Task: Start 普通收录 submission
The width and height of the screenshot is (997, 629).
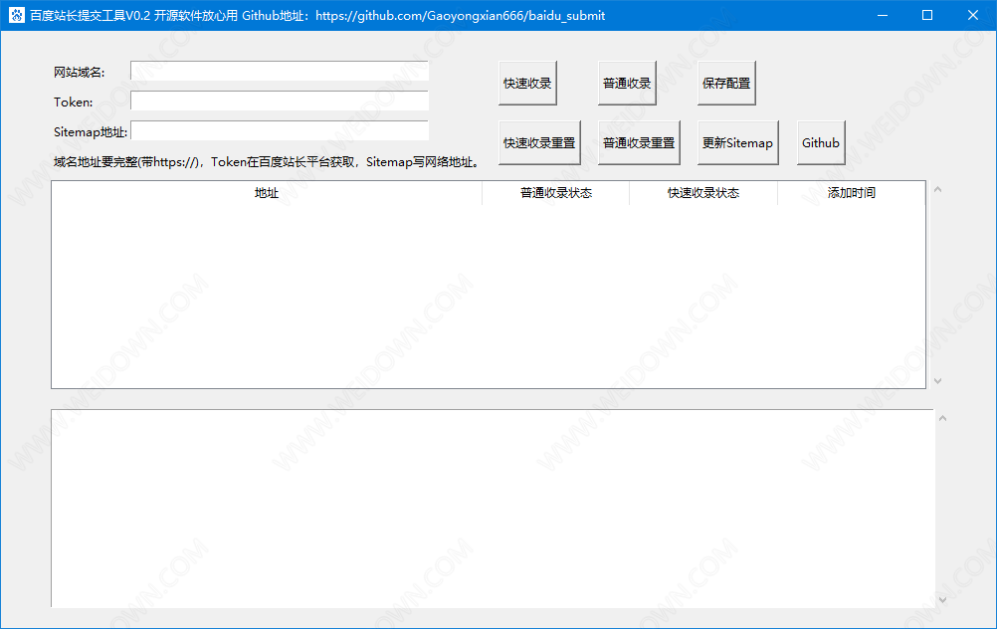Action: [627, 84]
